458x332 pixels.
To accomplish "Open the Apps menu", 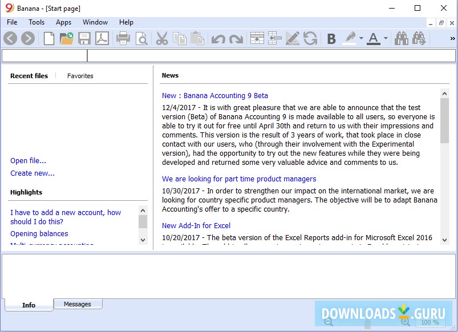I will click(64, 22).
